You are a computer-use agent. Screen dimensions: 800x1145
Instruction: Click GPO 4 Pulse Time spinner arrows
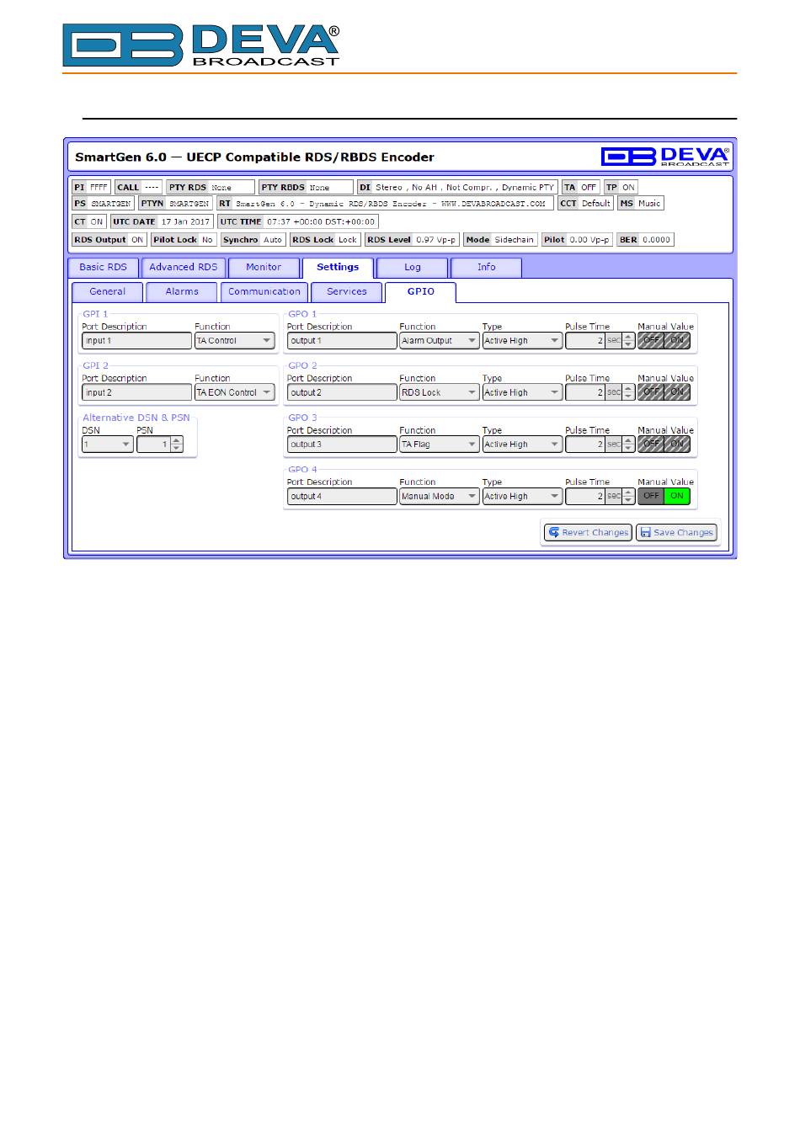(628, 496)
